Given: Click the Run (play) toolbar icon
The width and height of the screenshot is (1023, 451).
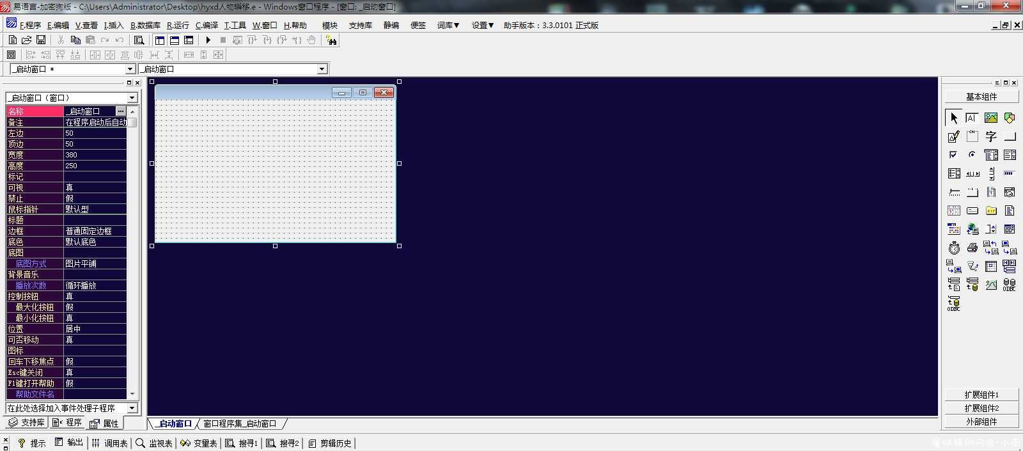Looking at the screenshot, I should point(208,40).
